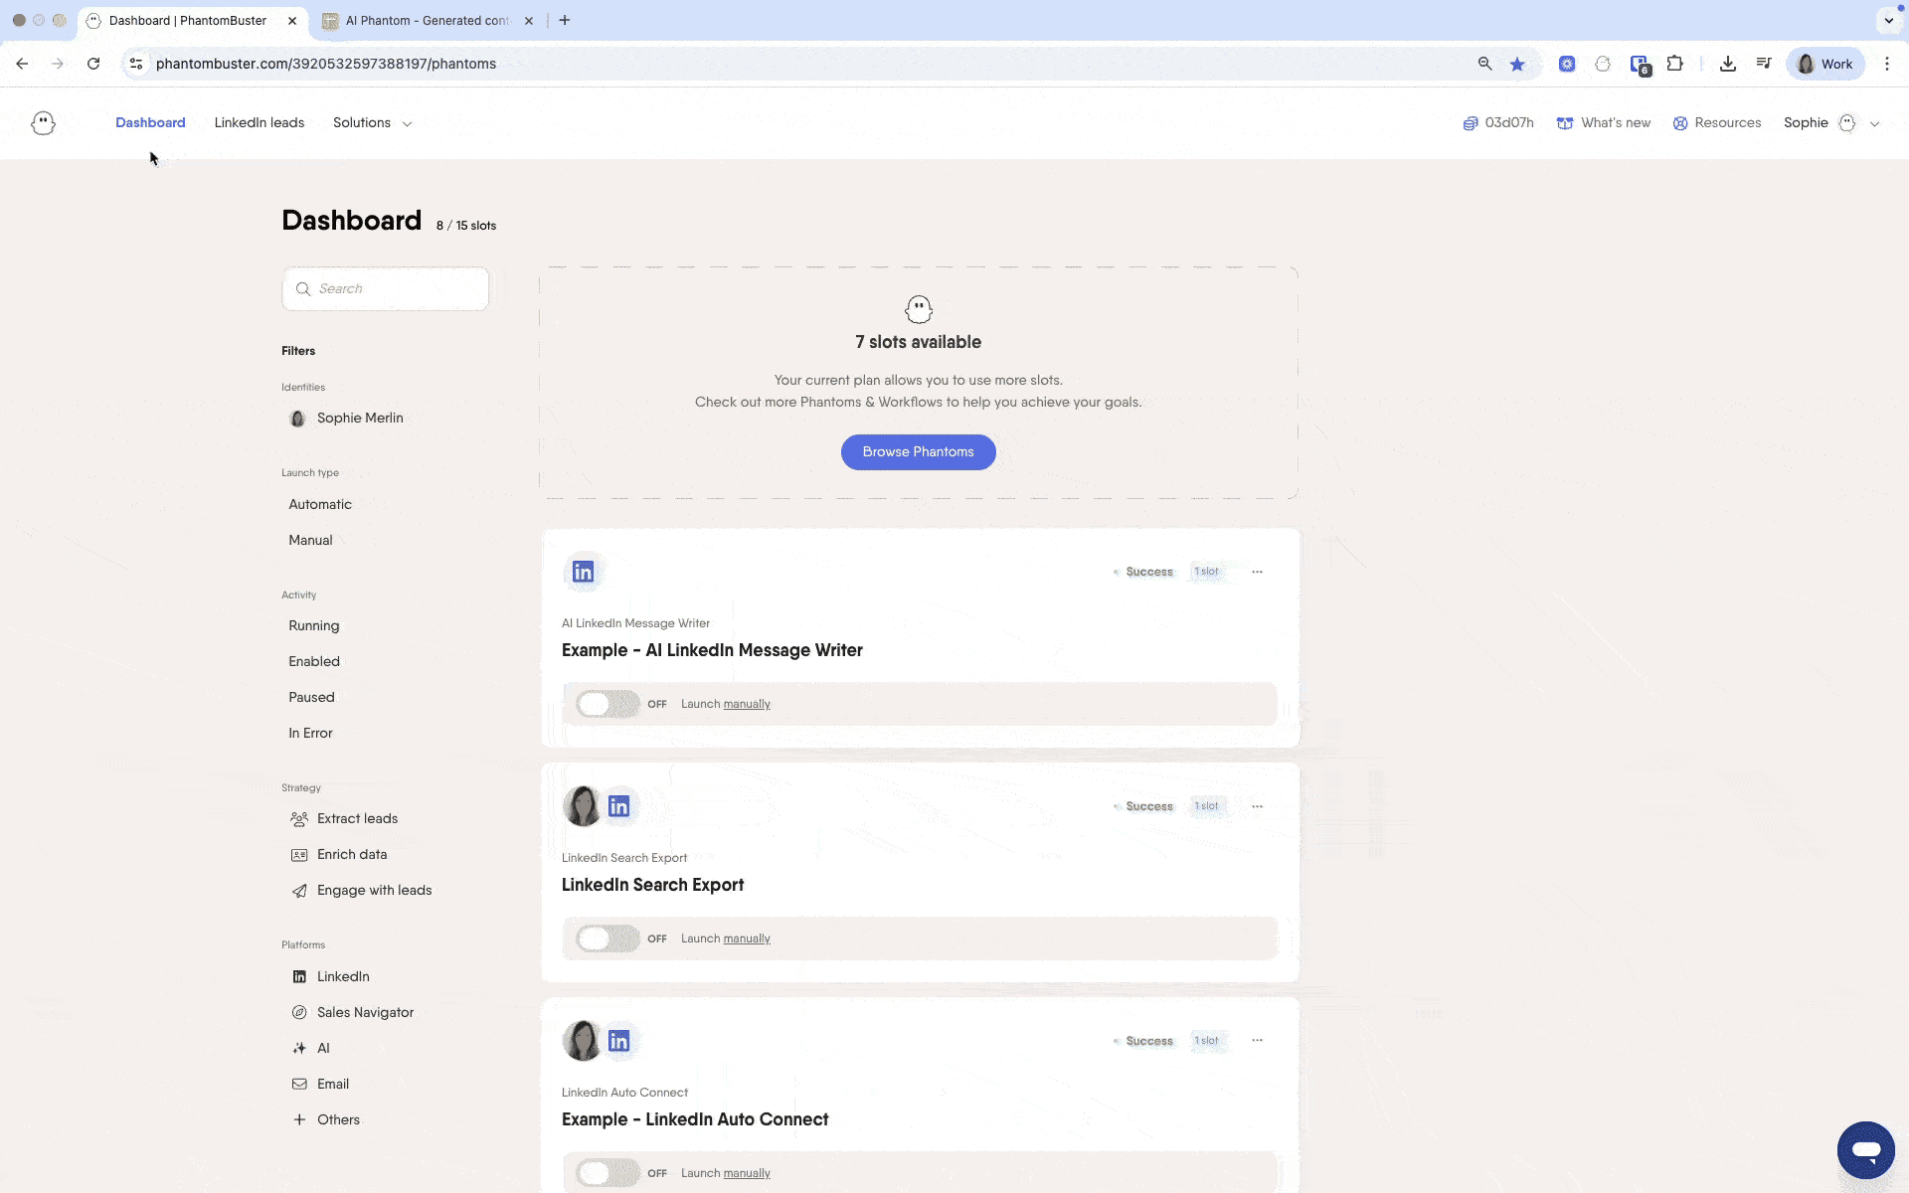The height and width of the screenshot is (1193, 1909).
Task: Click LinkedIn icon on LinkedIn Auto Connect card
Action: point(619,1041)
